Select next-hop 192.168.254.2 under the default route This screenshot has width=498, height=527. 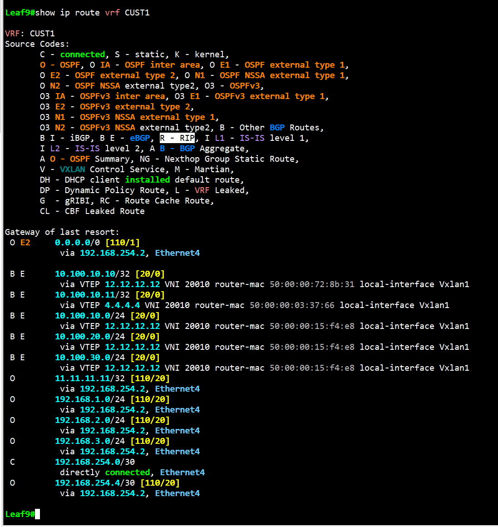[113, 253]
